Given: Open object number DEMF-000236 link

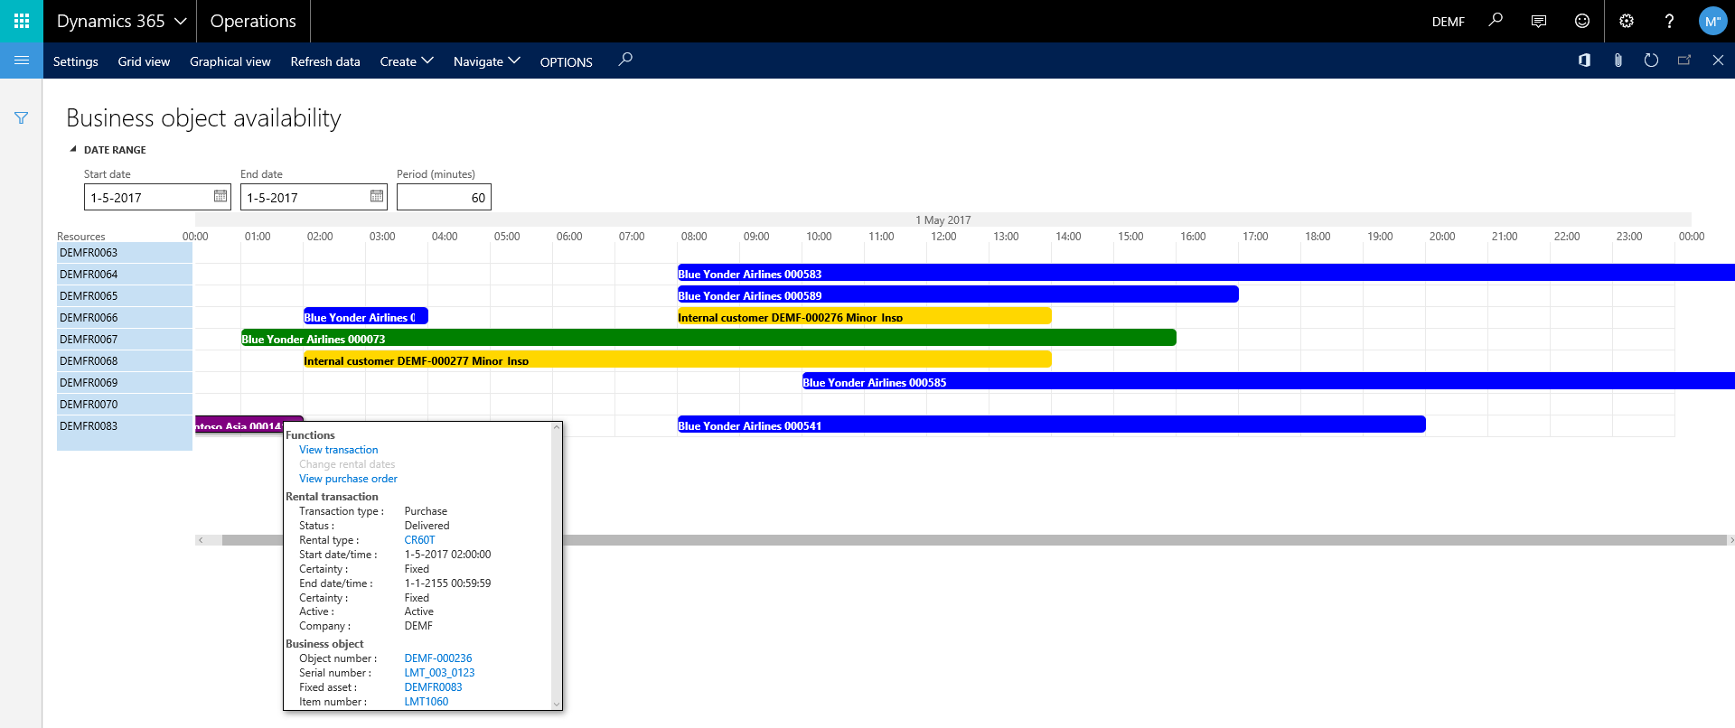Looking at the screenshot, I should point(438,658).
